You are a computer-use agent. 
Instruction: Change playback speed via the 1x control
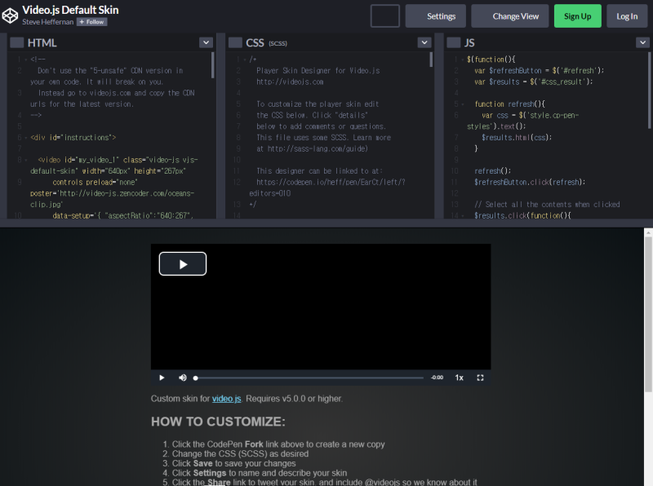click(459, 378)
